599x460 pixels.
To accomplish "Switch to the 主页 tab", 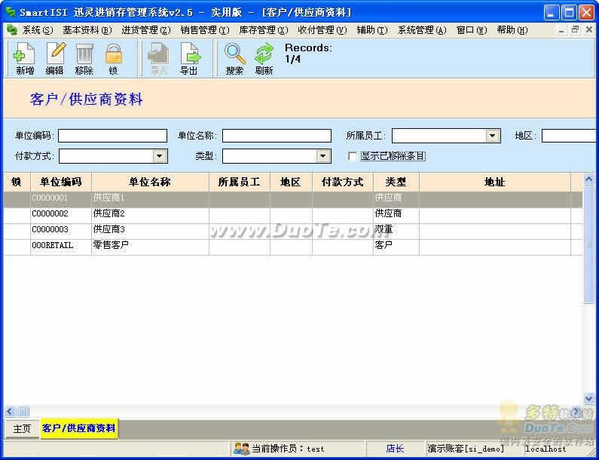I will [x=22, y=428].
